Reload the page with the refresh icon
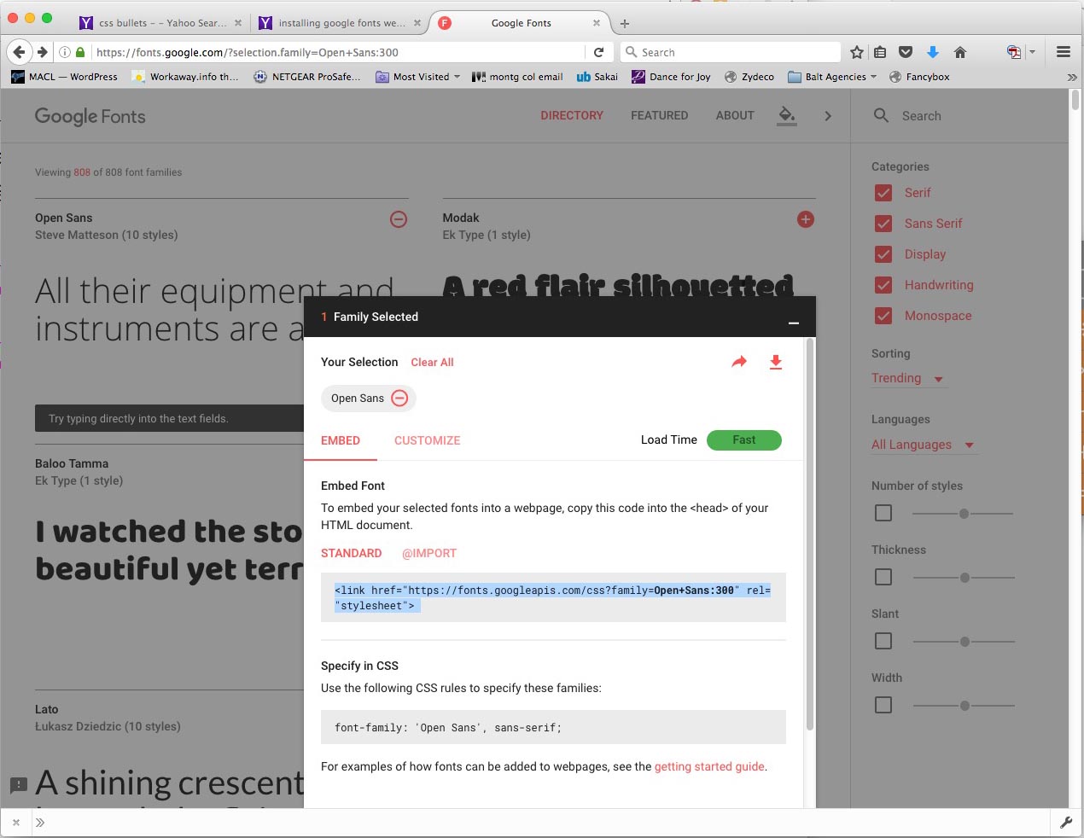This screenshot has height=838, width=1084. 598,52
